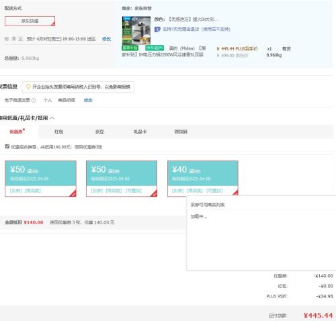Click the 颜色:【无感泄压】猛火IH大彩 attribute text
The width and height of the screenshot is (336, 321).
point(185,19)
